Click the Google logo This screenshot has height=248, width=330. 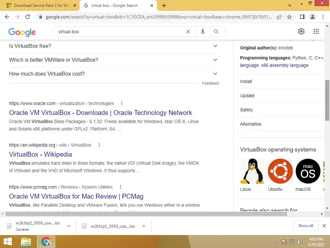[22, 32]
